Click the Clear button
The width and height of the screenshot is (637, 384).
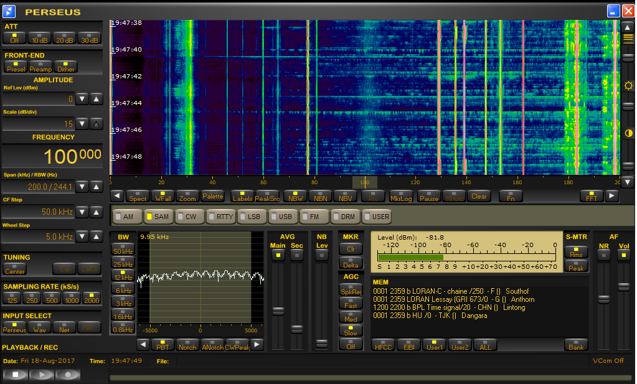(x=479, y=197)
